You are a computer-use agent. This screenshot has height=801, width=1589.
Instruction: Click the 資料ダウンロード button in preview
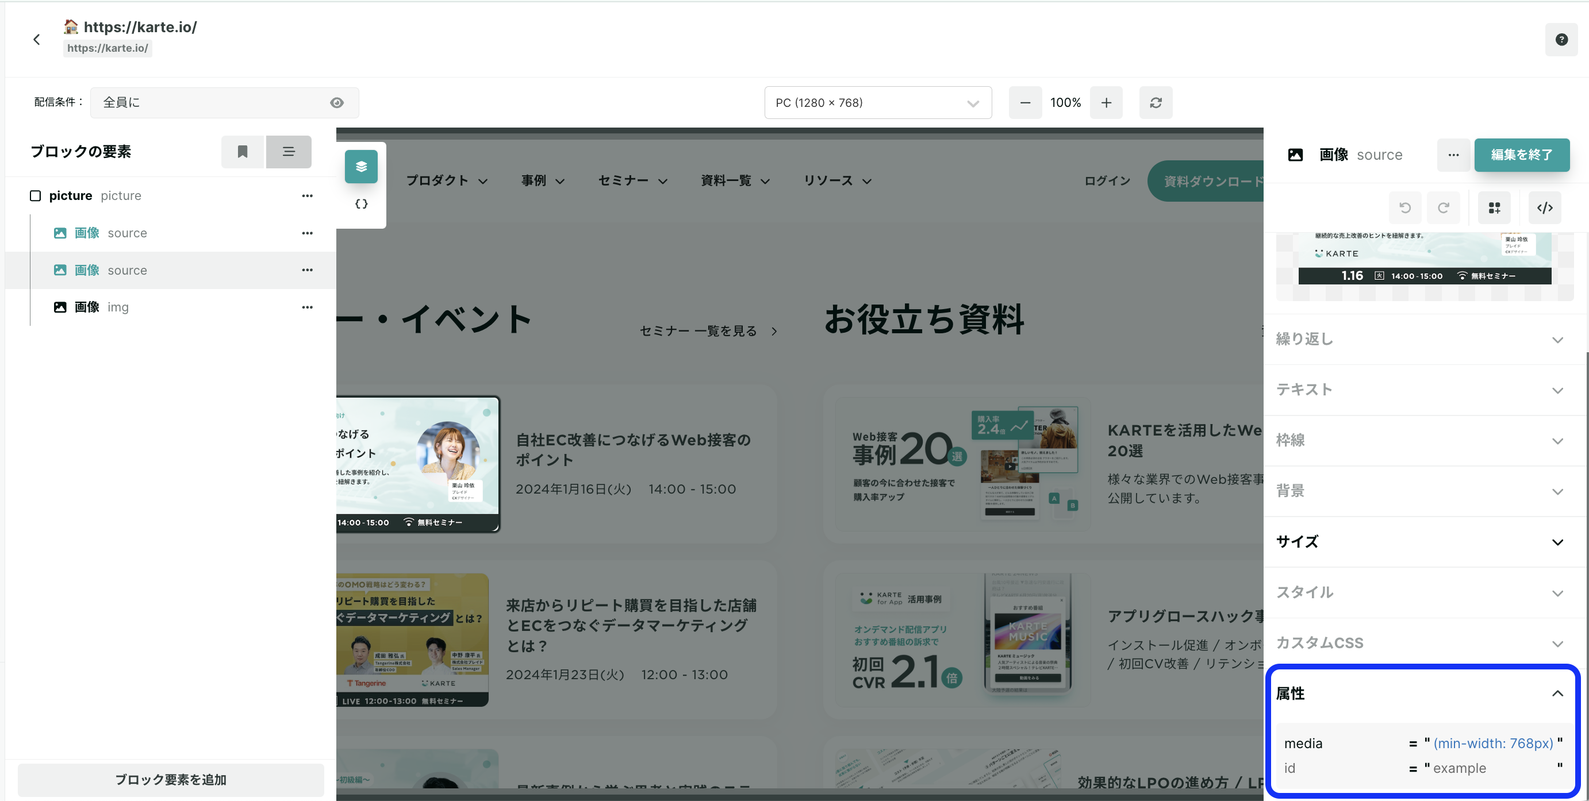click(1206, 180)
